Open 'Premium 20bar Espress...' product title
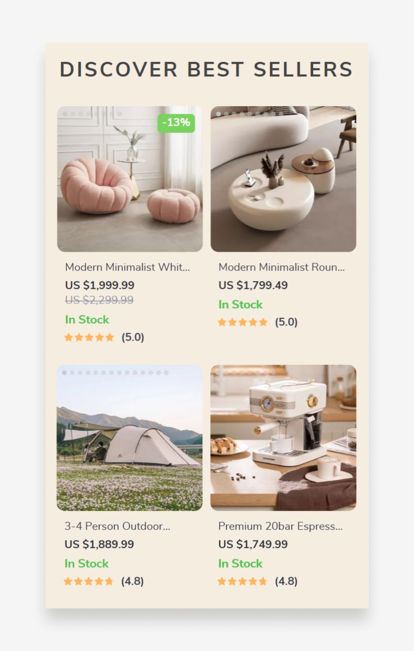 click(x=281, y=526)
